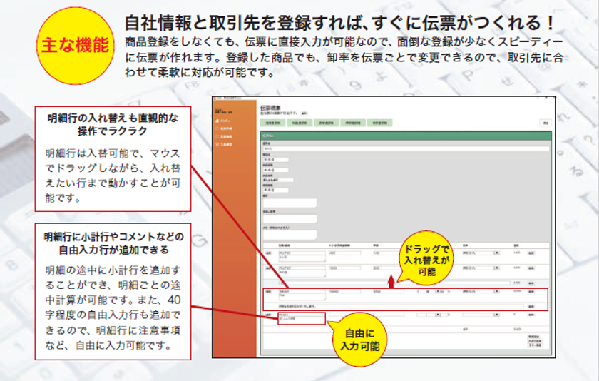Click the app logo atop the orange sidebar
Image resolution: width=599 pixels, height=381 pixels.
click(x=224, y=111)
